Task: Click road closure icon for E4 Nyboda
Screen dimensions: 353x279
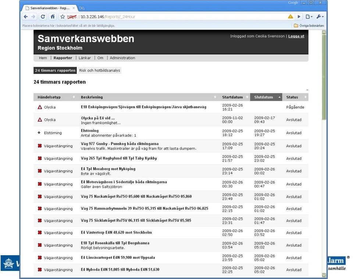Action: (40, 269)
